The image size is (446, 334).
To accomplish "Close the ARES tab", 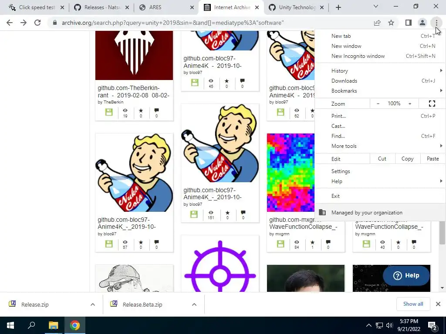I will (x=192, y=7).
